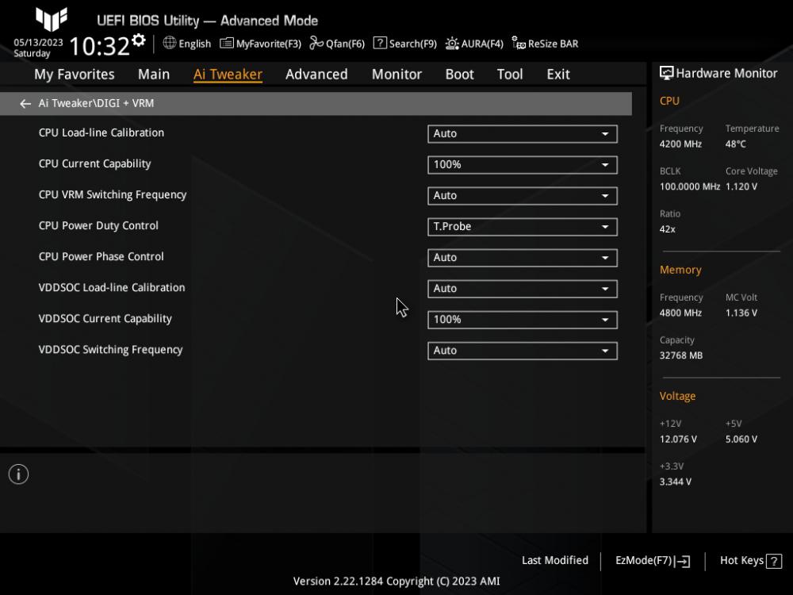
Task: Switch to the Monitor tab
Action: [396, 75]
